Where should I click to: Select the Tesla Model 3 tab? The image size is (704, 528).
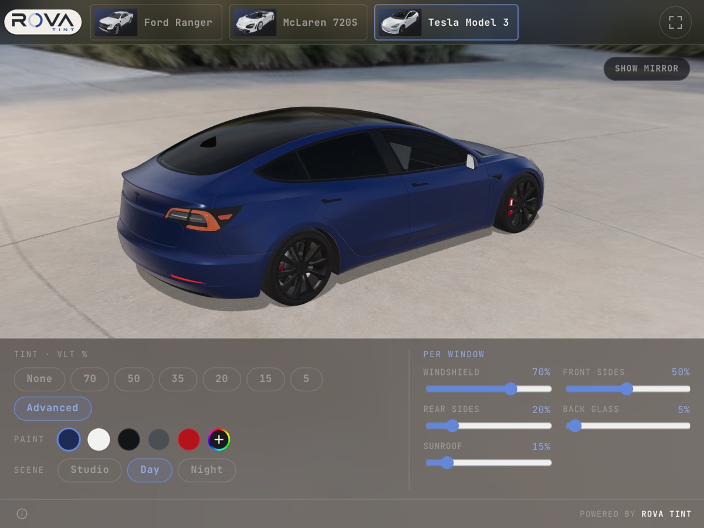pyautogui.click(x=446, y=22)
